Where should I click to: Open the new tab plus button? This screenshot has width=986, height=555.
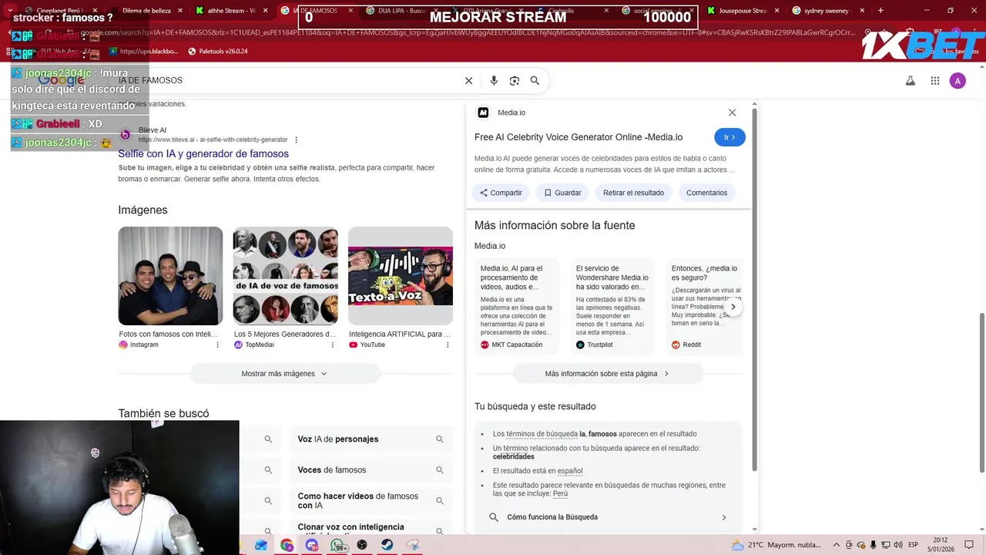[x=880, y=11]
